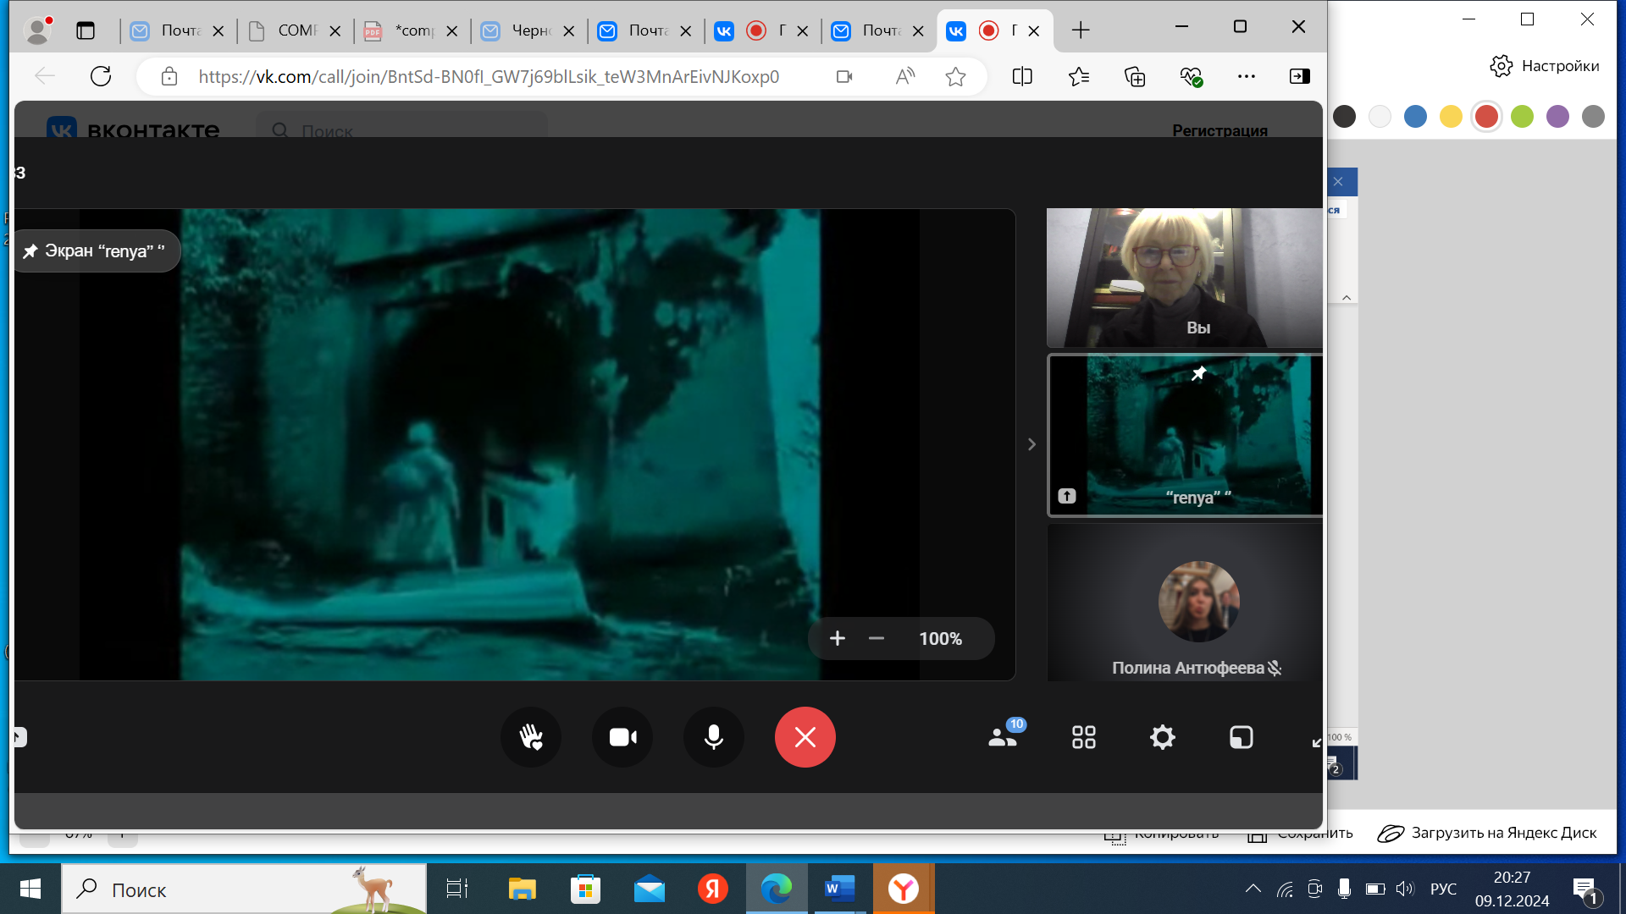Mute the microphone in call
The width and height of the screenshot is (1626, 914).
click(x=714, y=737)
